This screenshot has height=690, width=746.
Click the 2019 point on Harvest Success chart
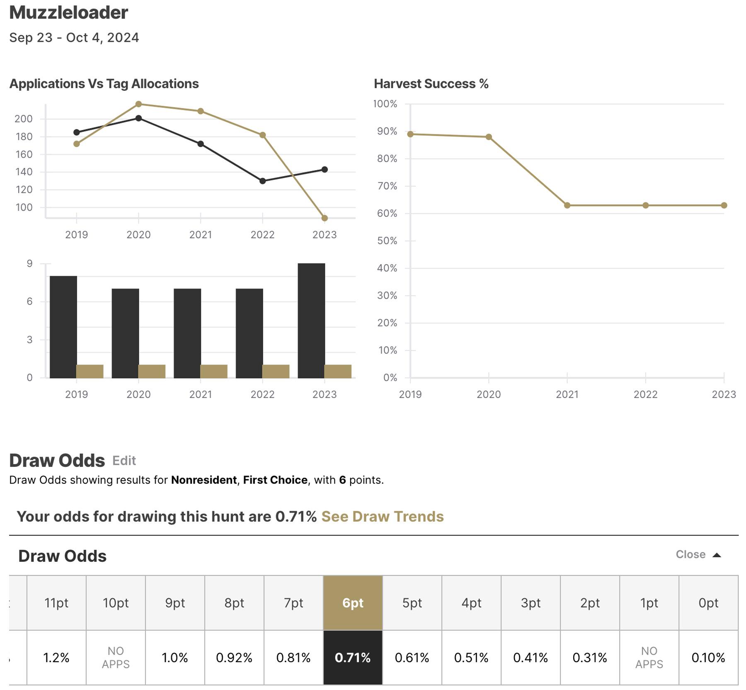409,134
